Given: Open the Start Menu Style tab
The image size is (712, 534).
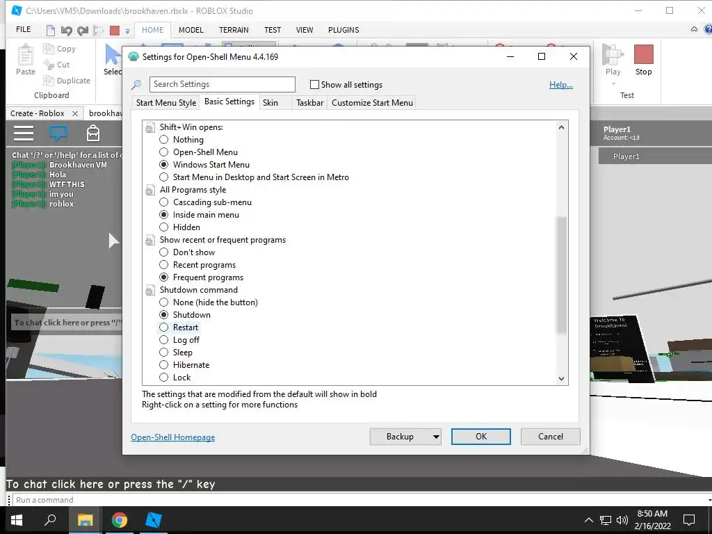Looking at the screenshot, I should point(166,103).
